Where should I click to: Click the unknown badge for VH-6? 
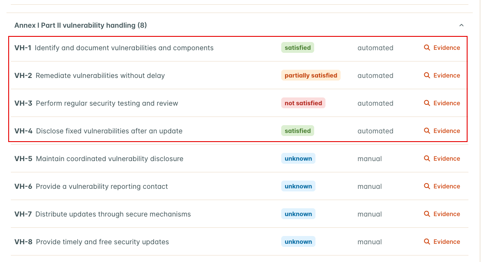[298, 186]
